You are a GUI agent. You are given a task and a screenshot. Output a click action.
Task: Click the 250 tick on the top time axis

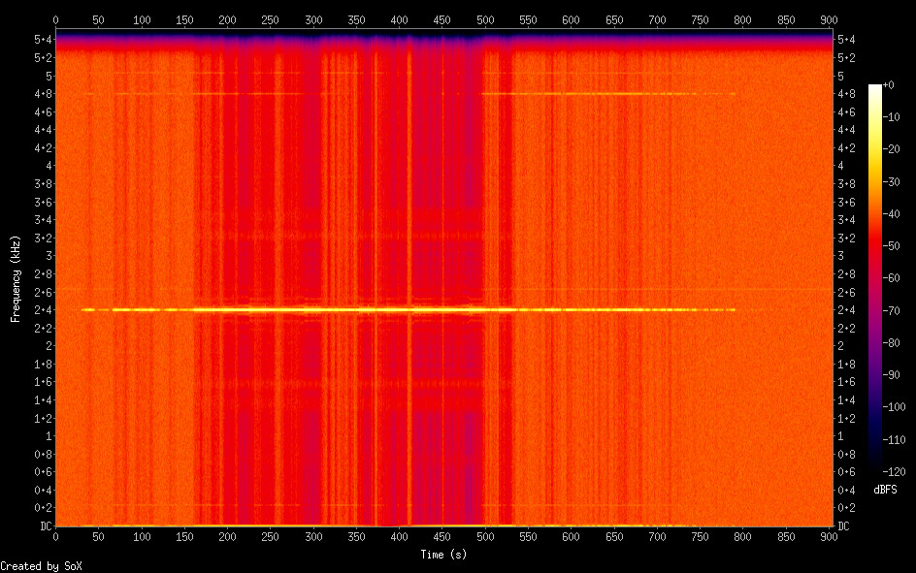pyautogui.click(x=271, y=20)
